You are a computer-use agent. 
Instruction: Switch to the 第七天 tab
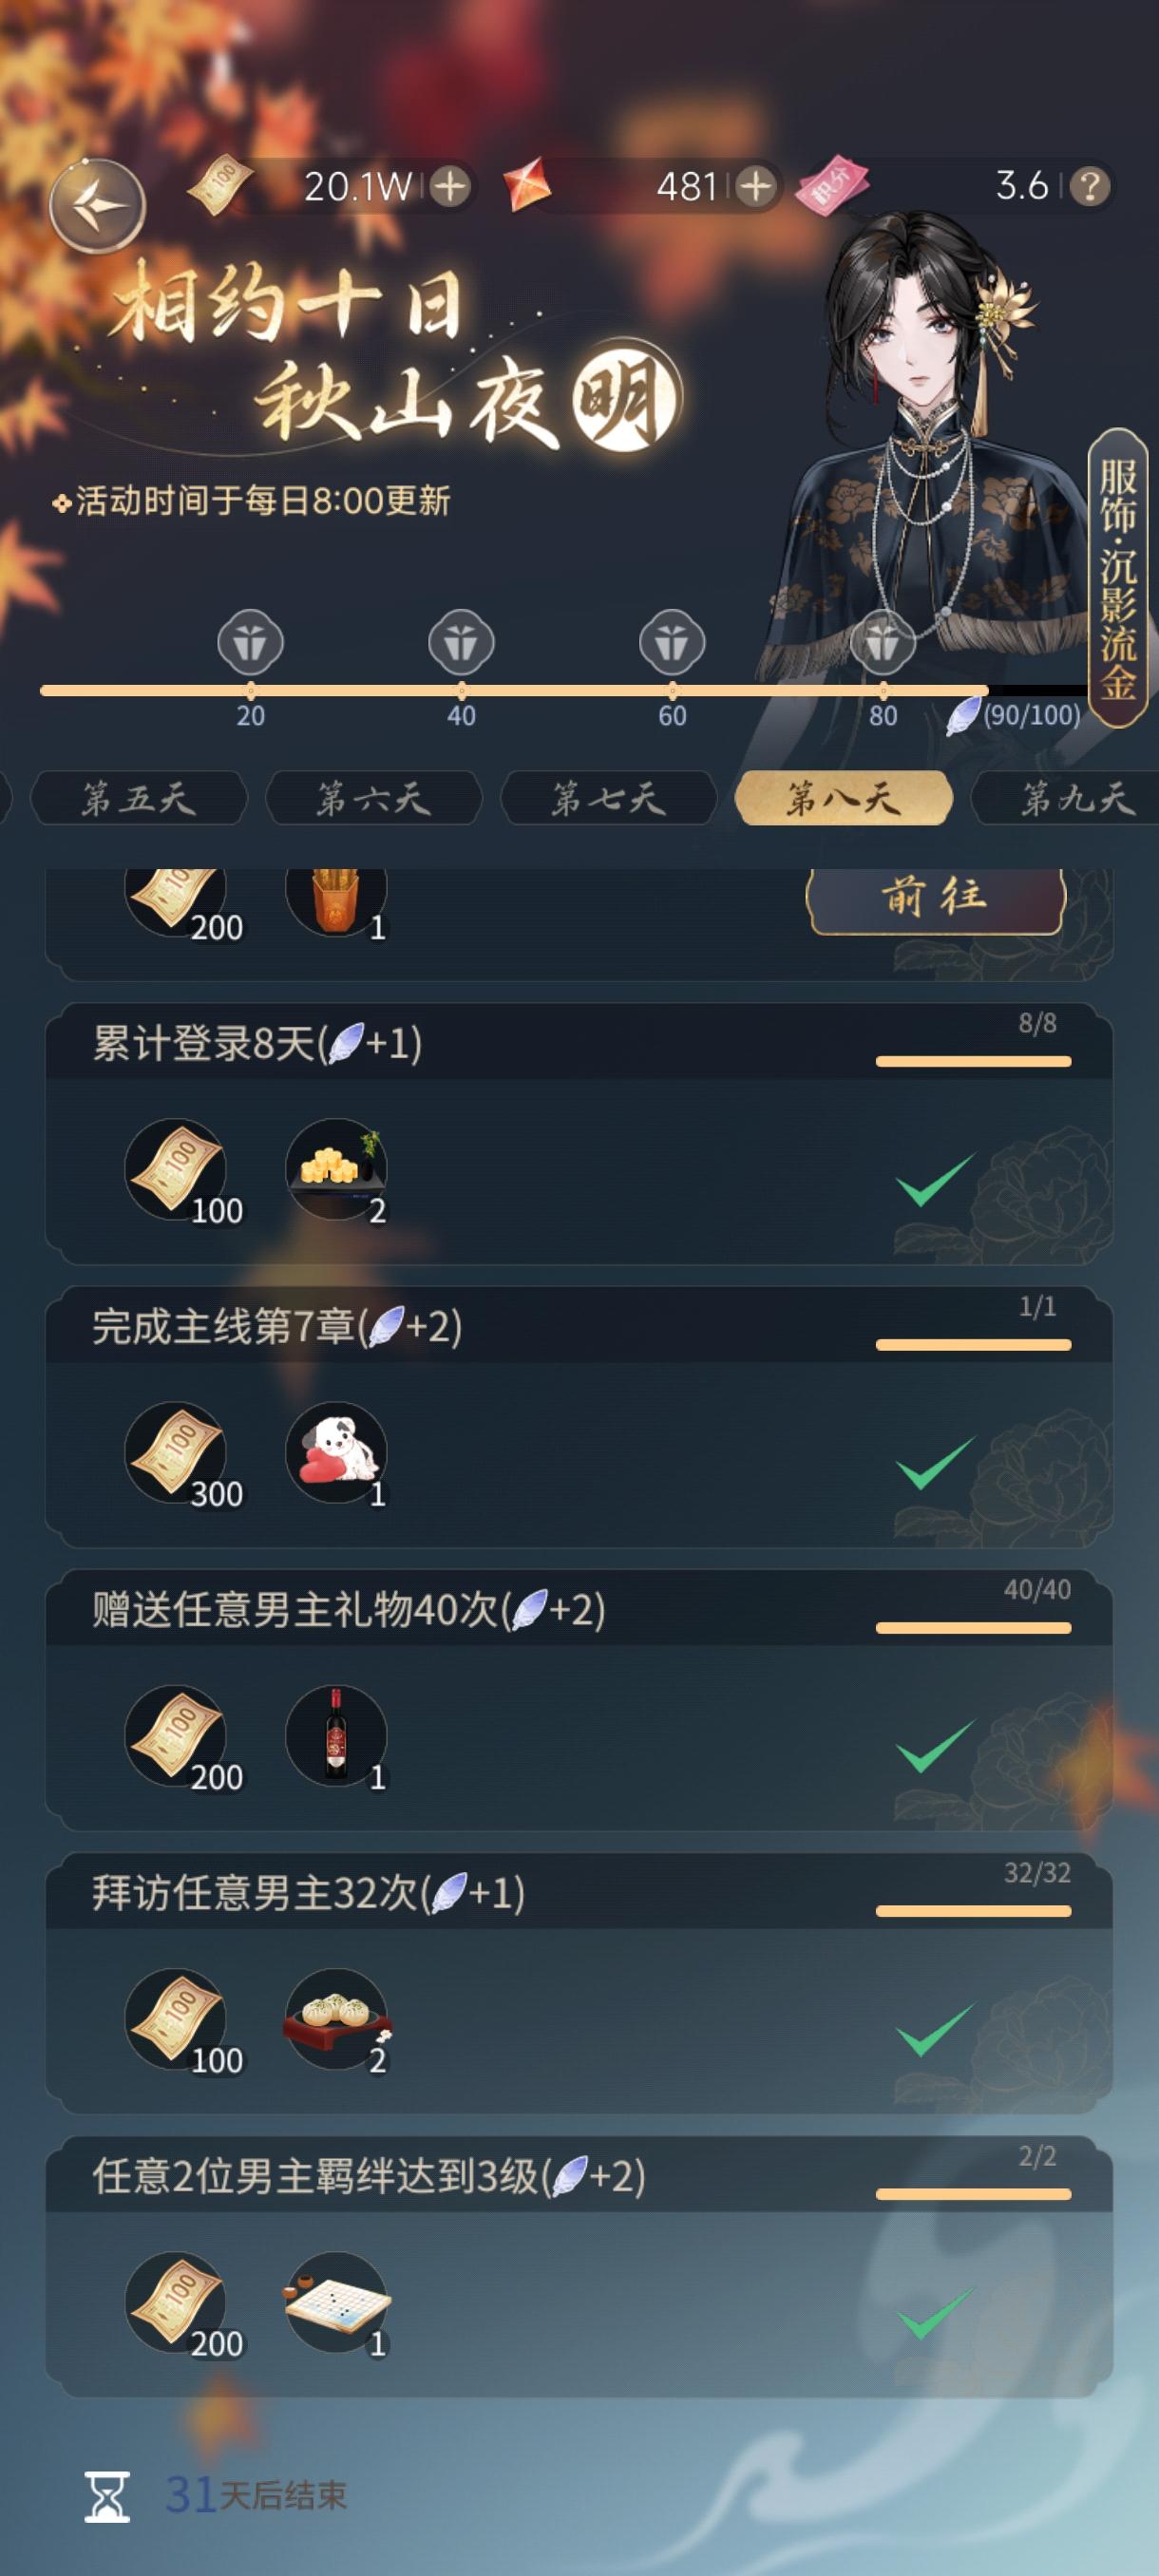[609, 798]
